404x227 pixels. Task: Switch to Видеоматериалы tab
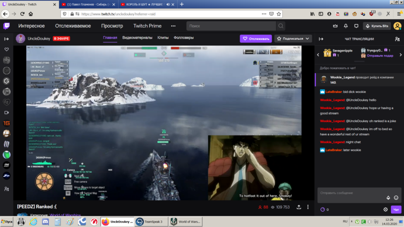tap(137, 37)
